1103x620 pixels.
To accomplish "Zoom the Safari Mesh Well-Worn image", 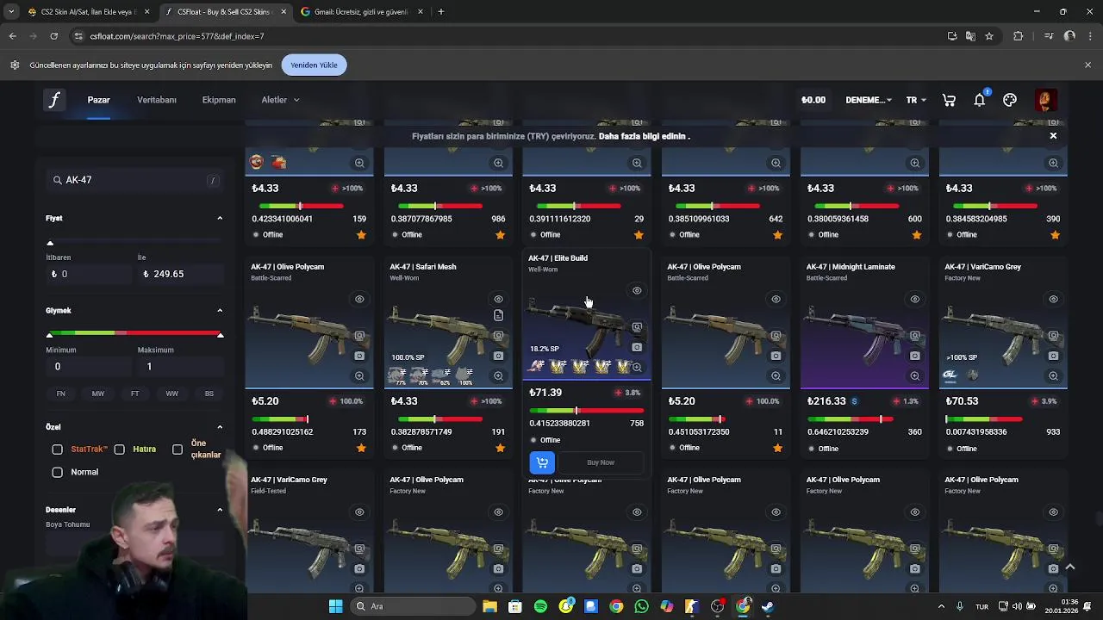I will tap(498, 376).
